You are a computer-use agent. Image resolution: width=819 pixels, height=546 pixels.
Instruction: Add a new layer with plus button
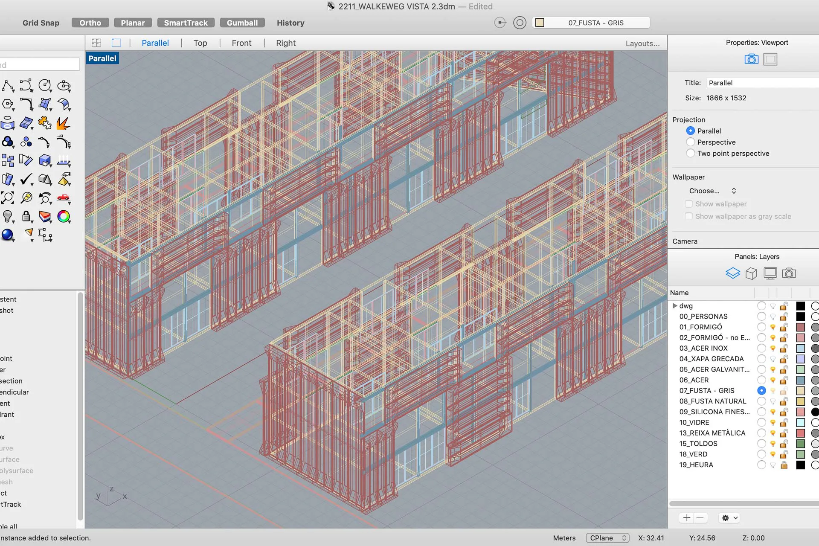(x=686, y=518)
